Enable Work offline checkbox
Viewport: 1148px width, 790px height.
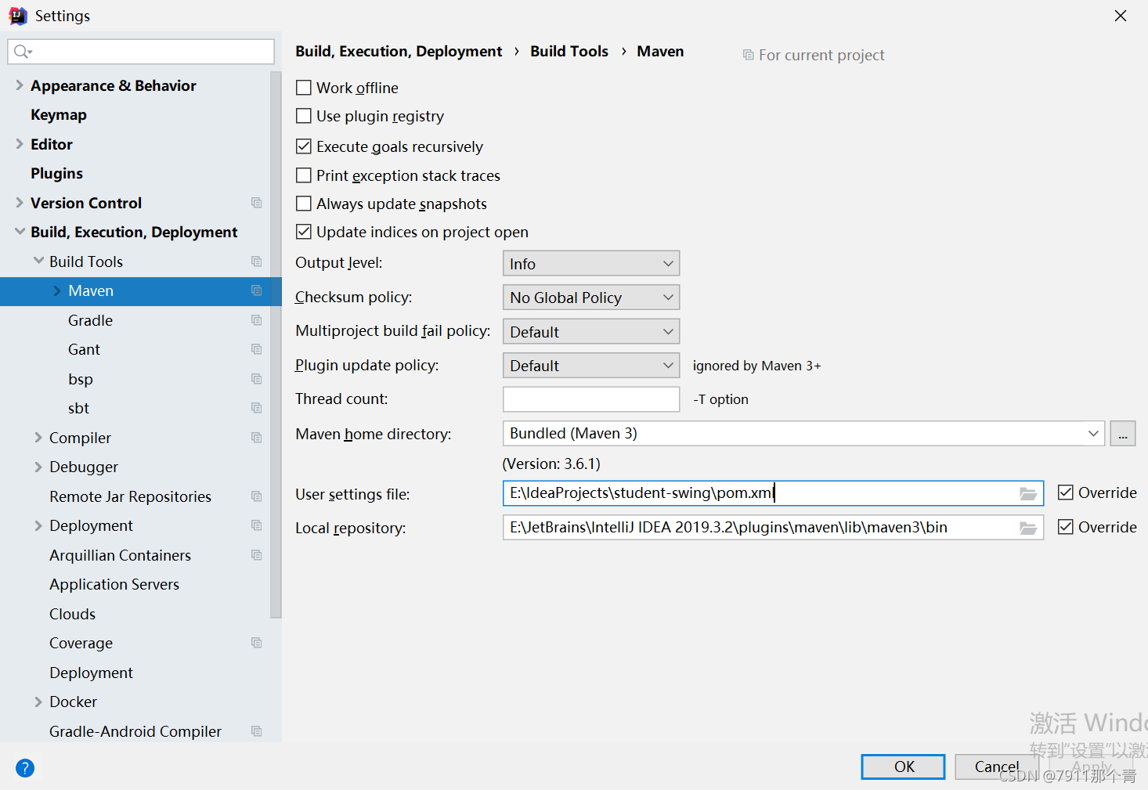304,88
